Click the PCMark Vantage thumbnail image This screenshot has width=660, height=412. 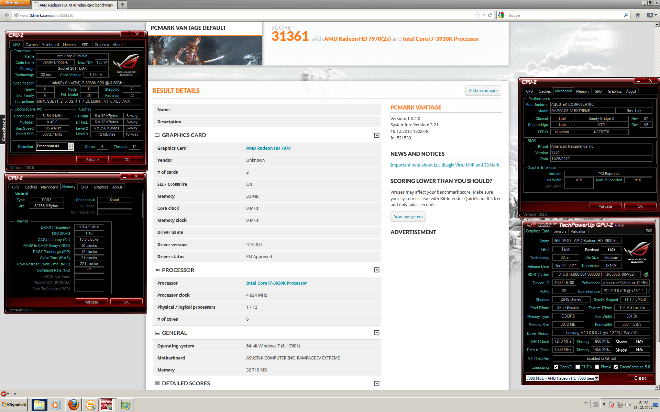click(x=205, y=50)
